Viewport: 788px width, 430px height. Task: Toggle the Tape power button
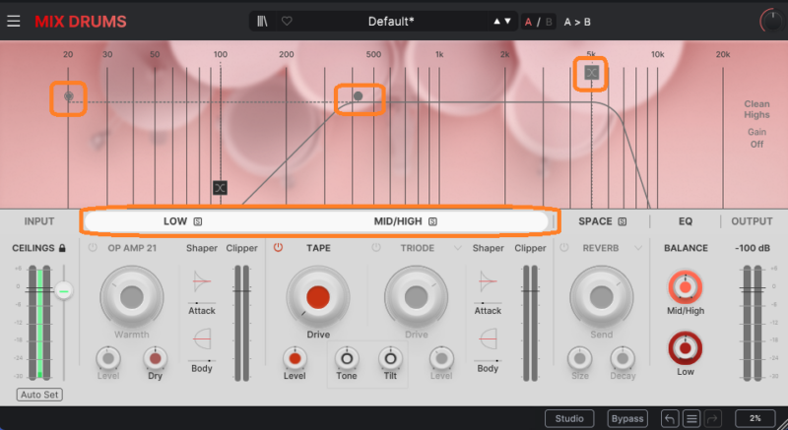[278, 248]
